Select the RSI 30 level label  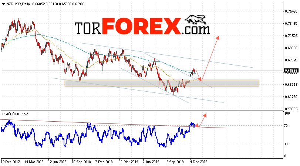pyautogui.click(x=286, y=144)
